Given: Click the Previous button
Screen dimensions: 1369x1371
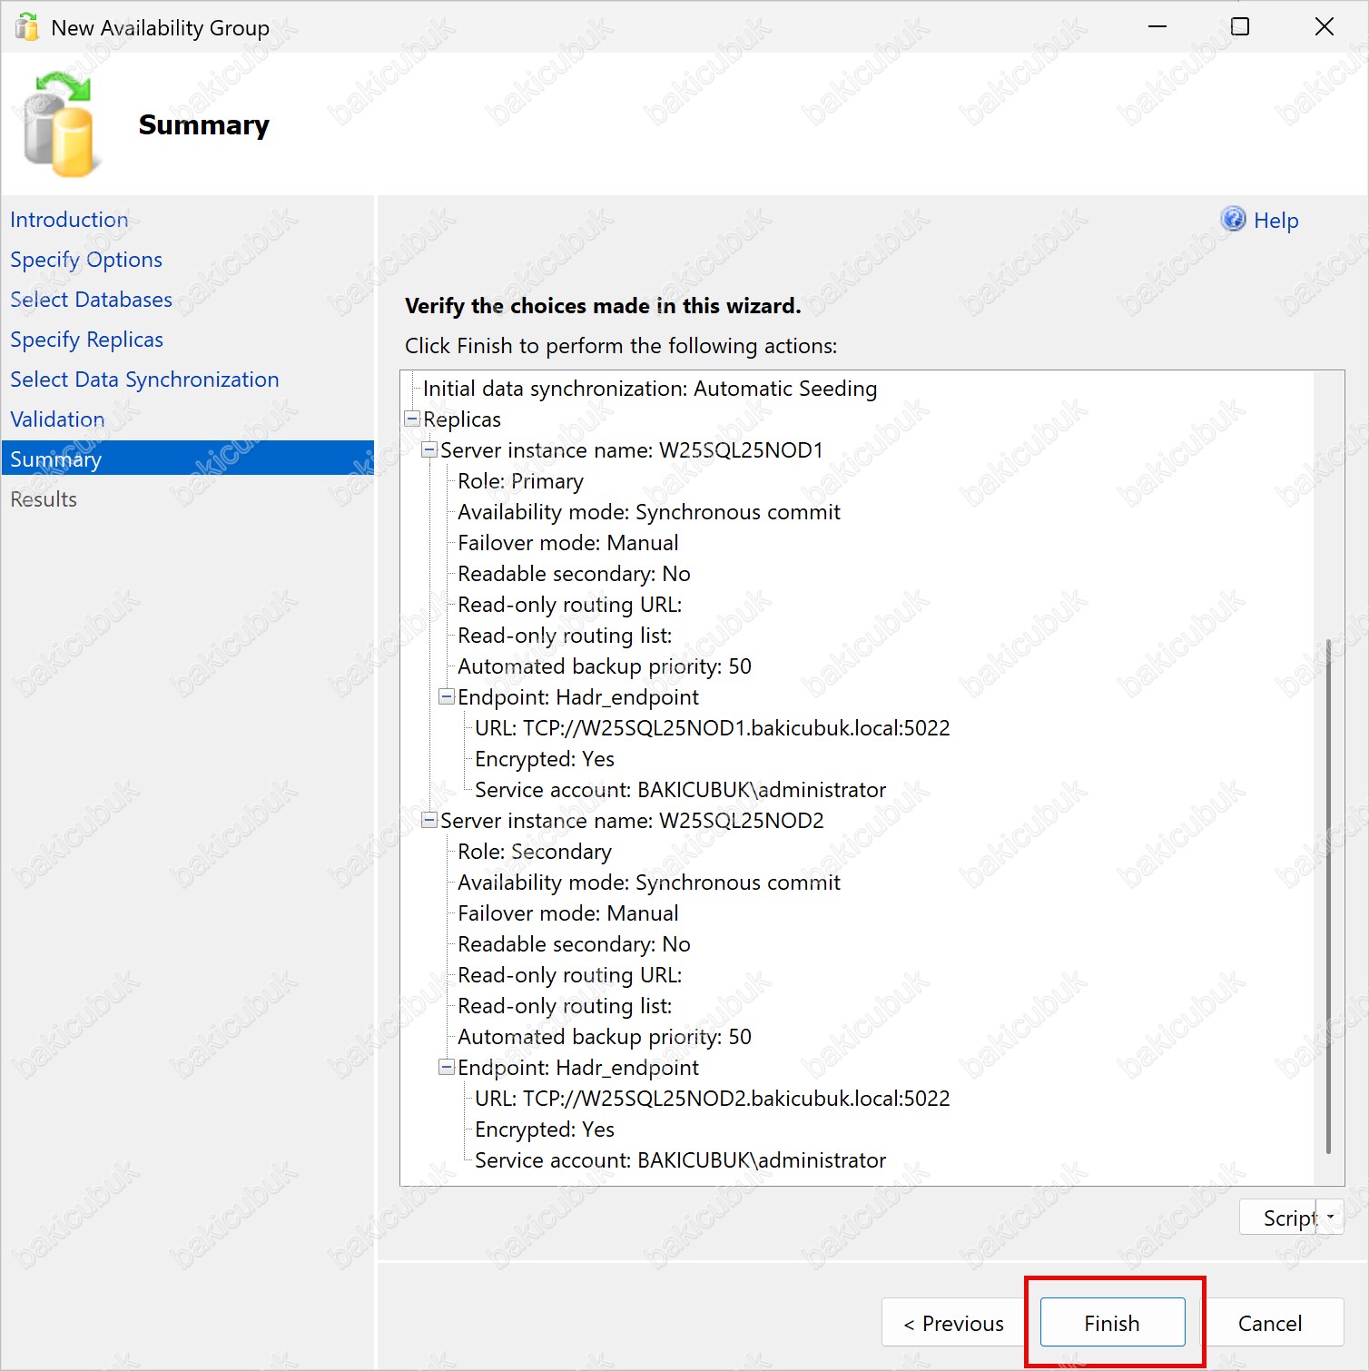Looking at the screenshot, I should pos(953,1323).
